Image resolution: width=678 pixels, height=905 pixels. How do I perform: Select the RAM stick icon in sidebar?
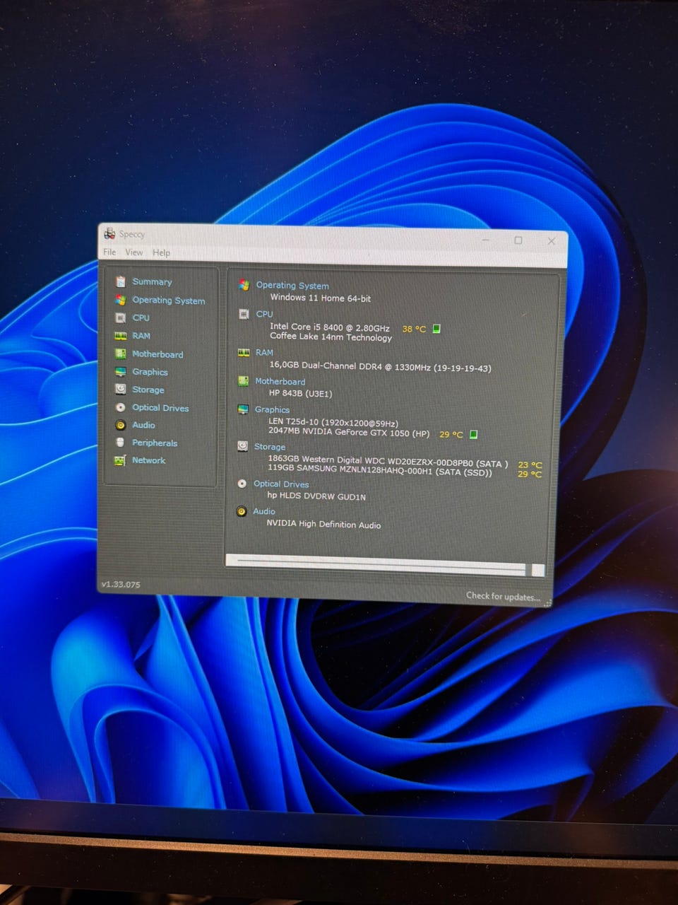[121, 336]
